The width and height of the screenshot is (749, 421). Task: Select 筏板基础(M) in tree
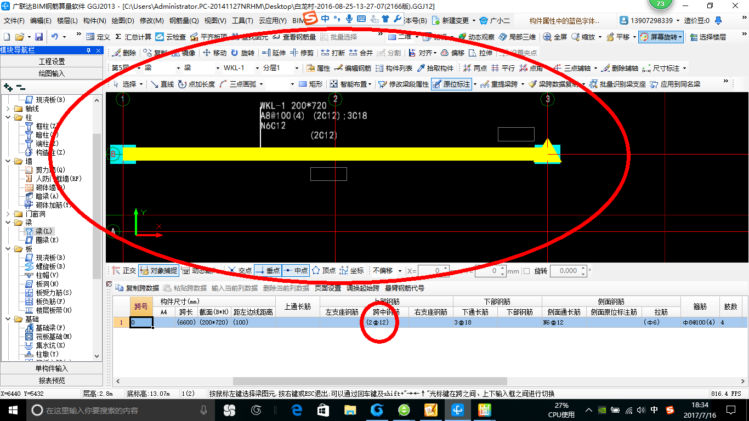[54, 337]
